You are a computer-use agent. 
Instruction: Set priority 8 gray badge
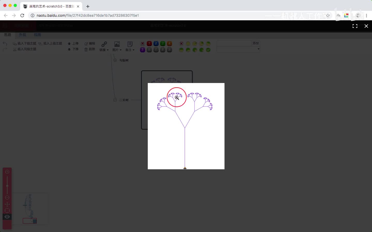coord(163,50)
